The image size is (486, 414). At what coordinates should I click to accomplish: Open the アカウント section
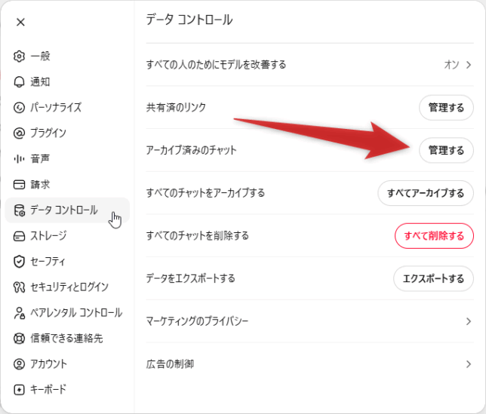[x=67, y=363]
